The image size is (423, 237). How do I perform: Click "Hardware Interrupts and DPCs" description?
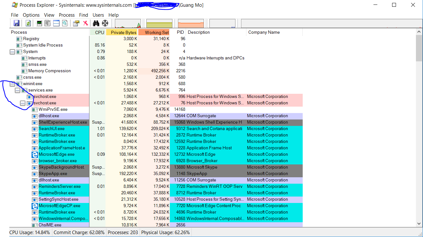[x=216, y=58]
